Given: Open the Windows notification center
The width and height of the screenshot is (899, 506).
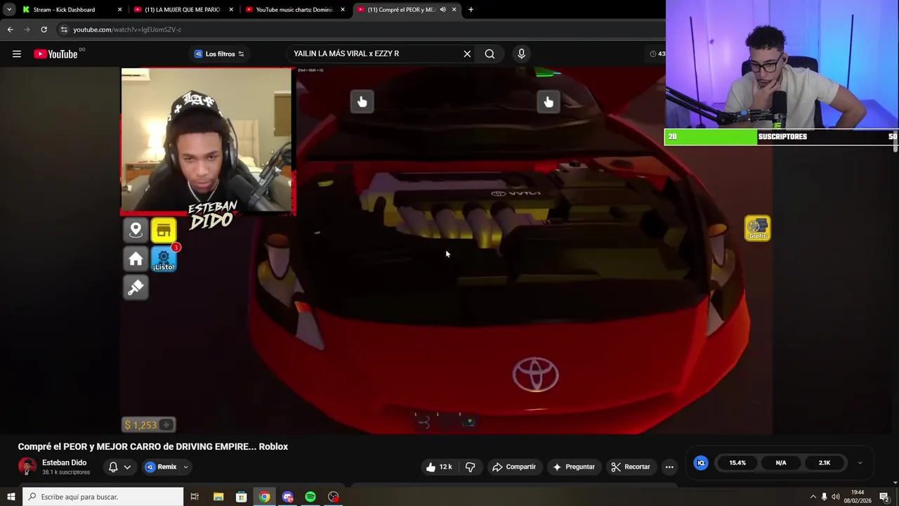Looking at the screenshot, I should (x=884, y=497).
